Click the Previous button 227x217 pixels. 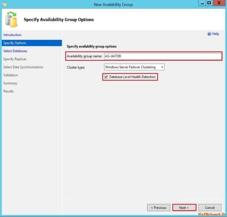[159, 208]
